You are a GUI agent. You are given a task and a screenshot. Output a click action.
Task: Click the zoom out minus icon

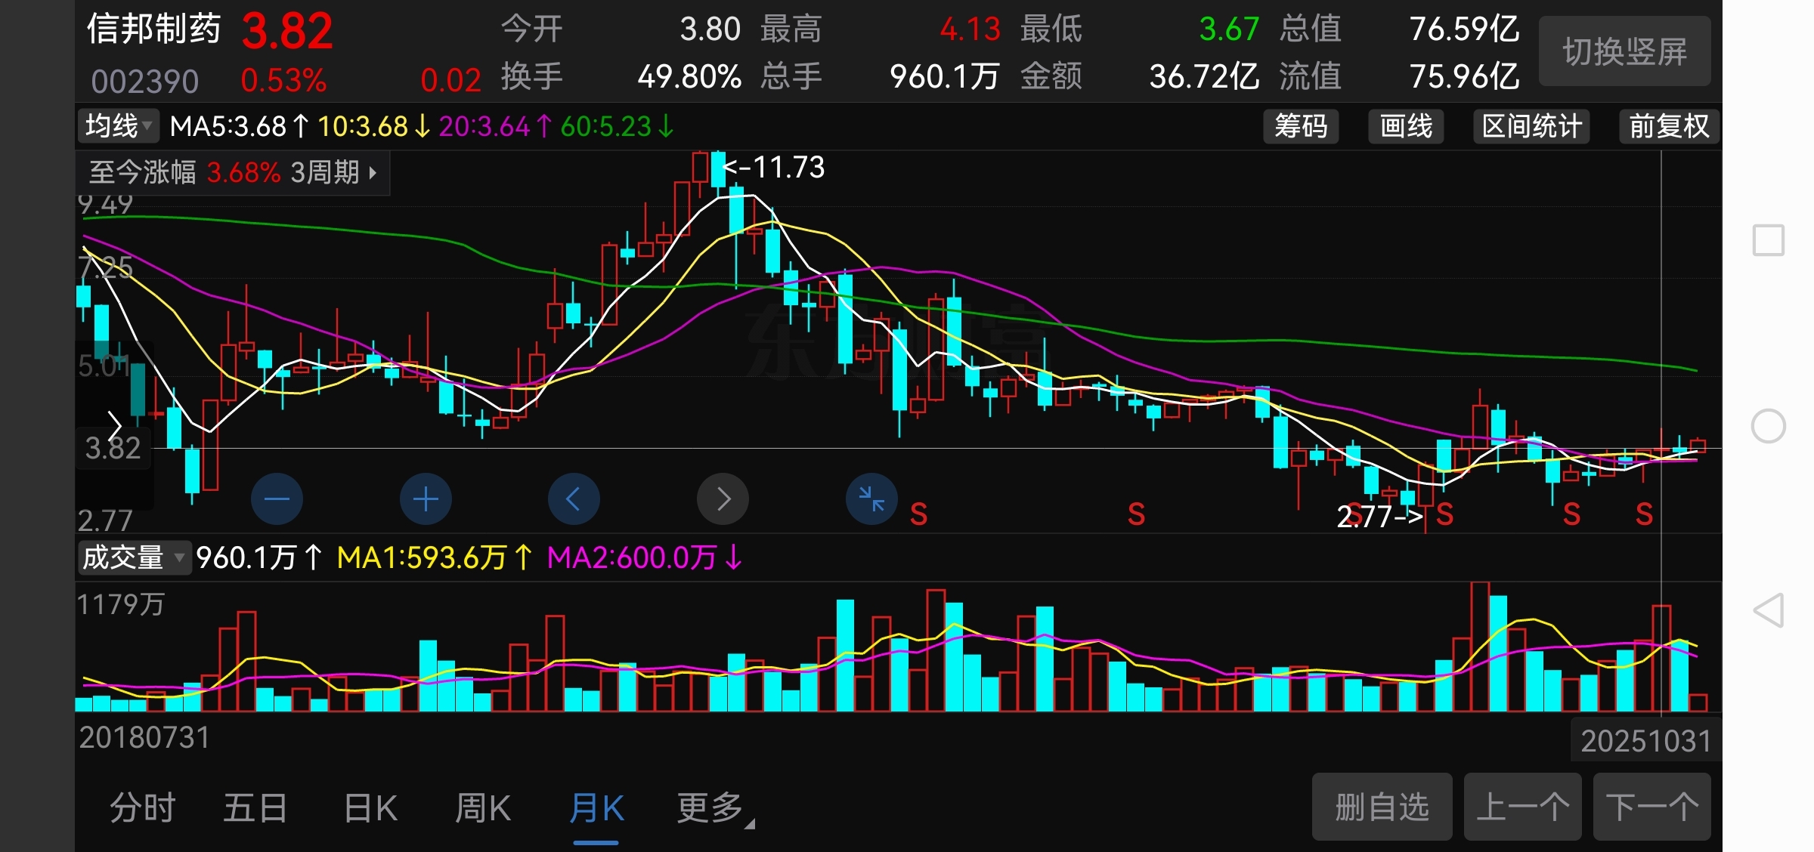(277, 499)
